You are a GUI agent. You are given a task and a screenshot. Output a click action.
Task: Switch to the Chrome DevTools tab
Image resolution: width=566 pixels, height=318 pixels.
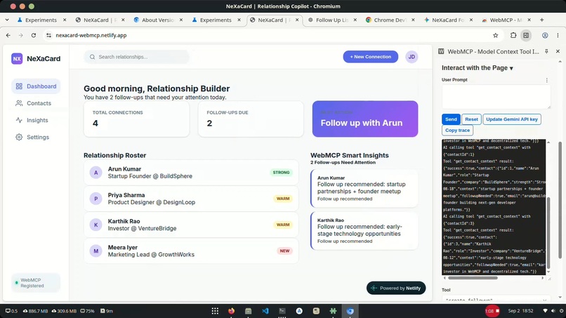(390, 20)
